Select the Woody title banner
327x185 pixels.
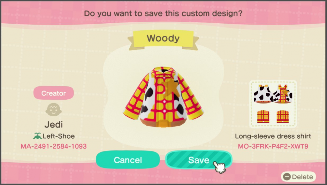pyautogui.click(x=163, y=39)
